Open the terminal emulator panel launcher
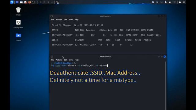 pos(33,2)
